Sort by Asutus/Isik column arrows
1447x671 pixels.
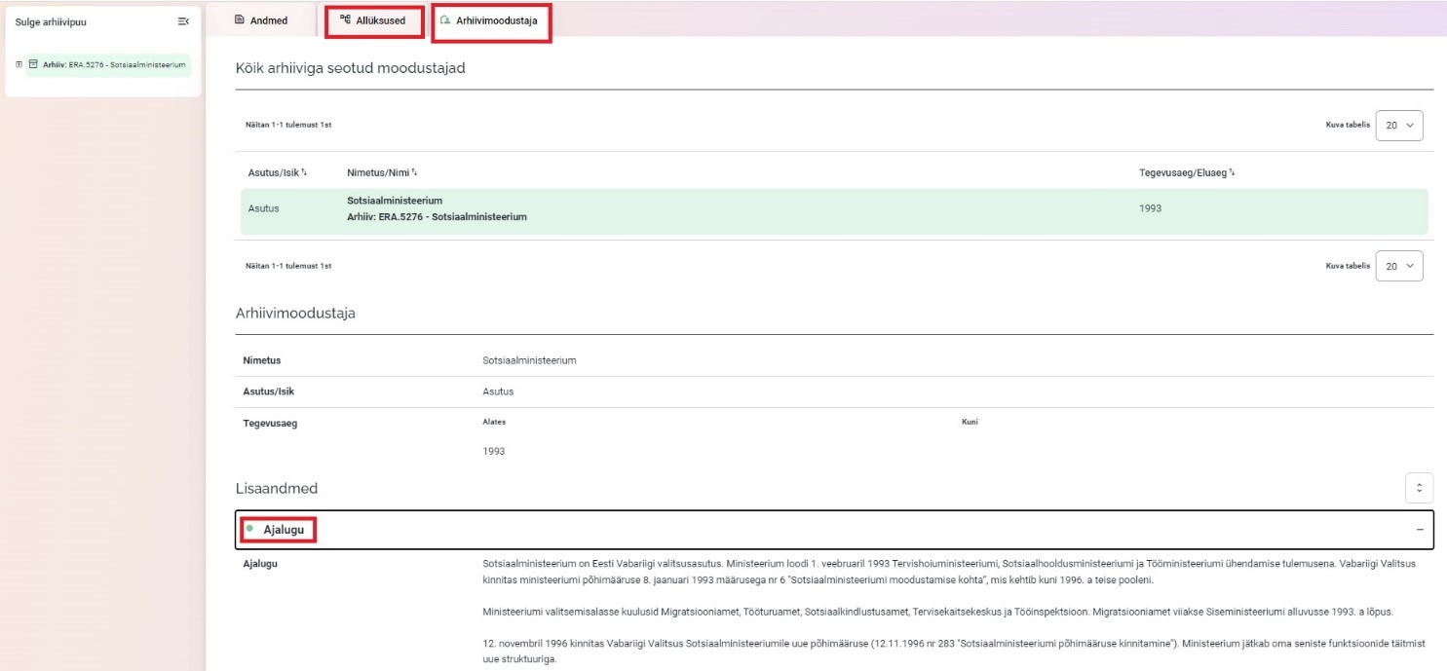point(304,172)
